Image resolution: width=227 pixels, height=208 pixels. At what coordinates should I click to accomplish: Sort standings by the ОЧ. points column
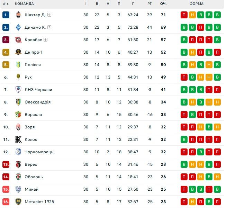point(163,3)
